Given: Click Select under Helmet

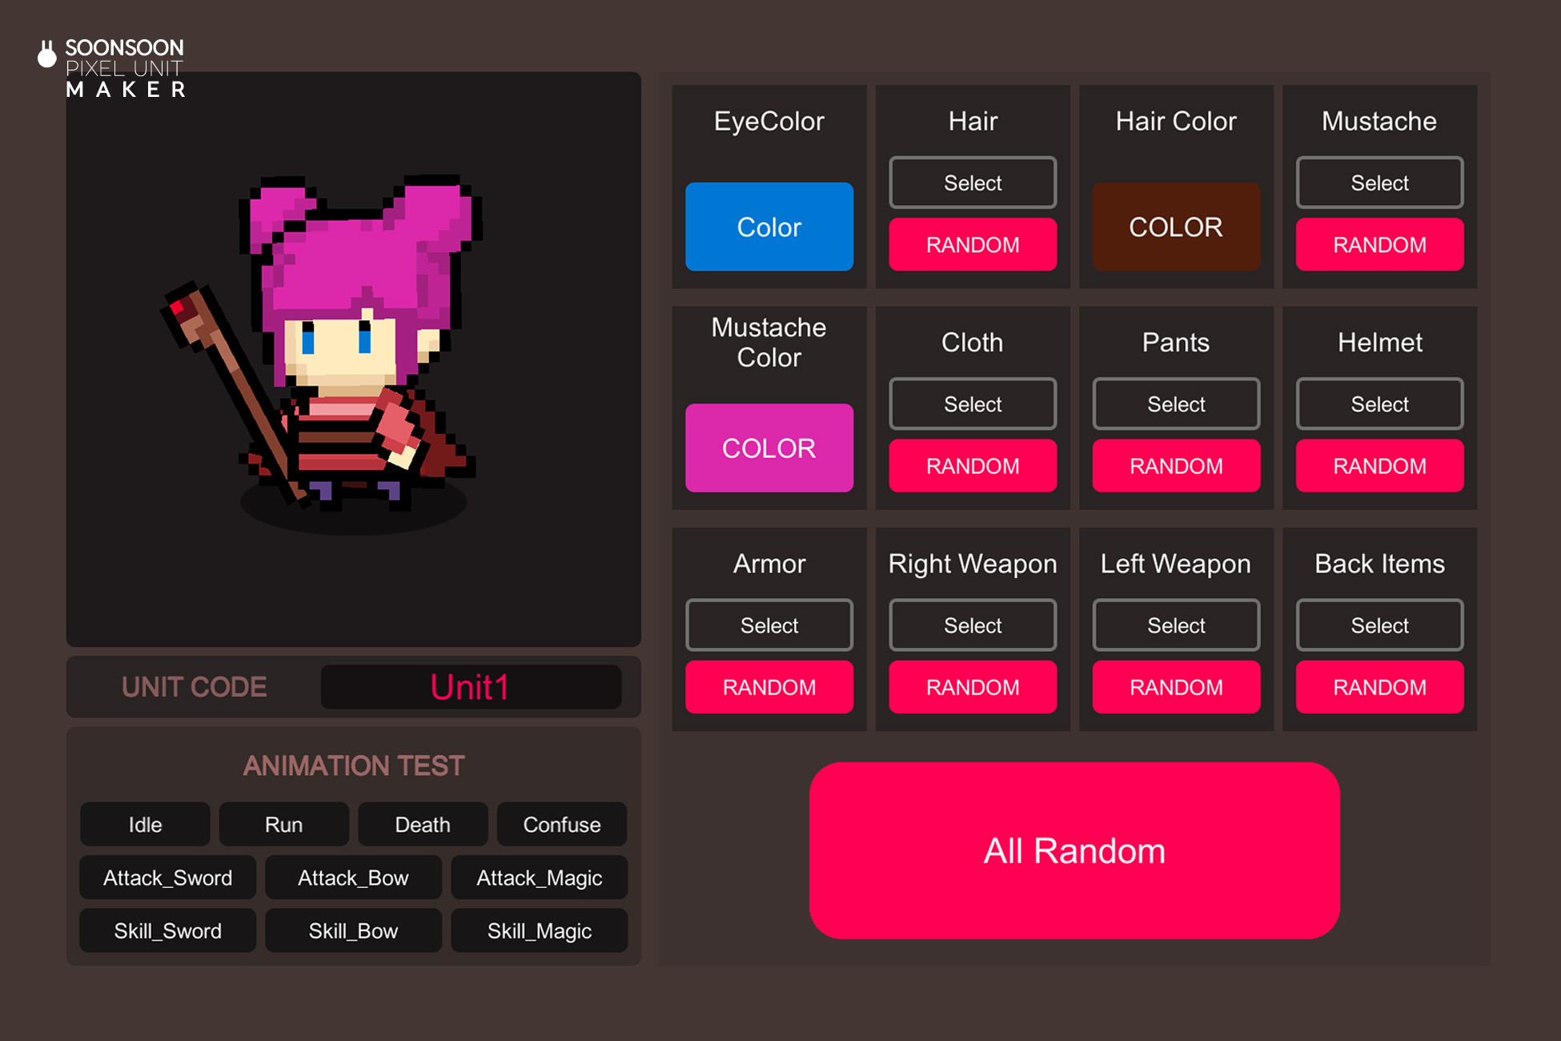Looking at the screenshot, I should coord(1379,404).
